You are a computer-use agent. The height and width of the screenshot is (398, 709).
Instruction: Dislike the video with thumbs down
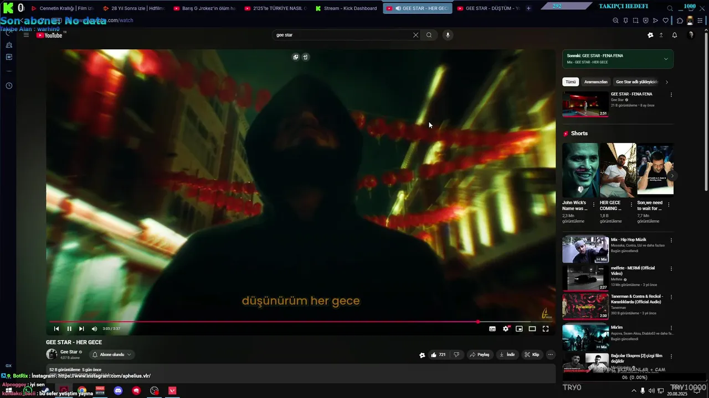tap(456, 355)
